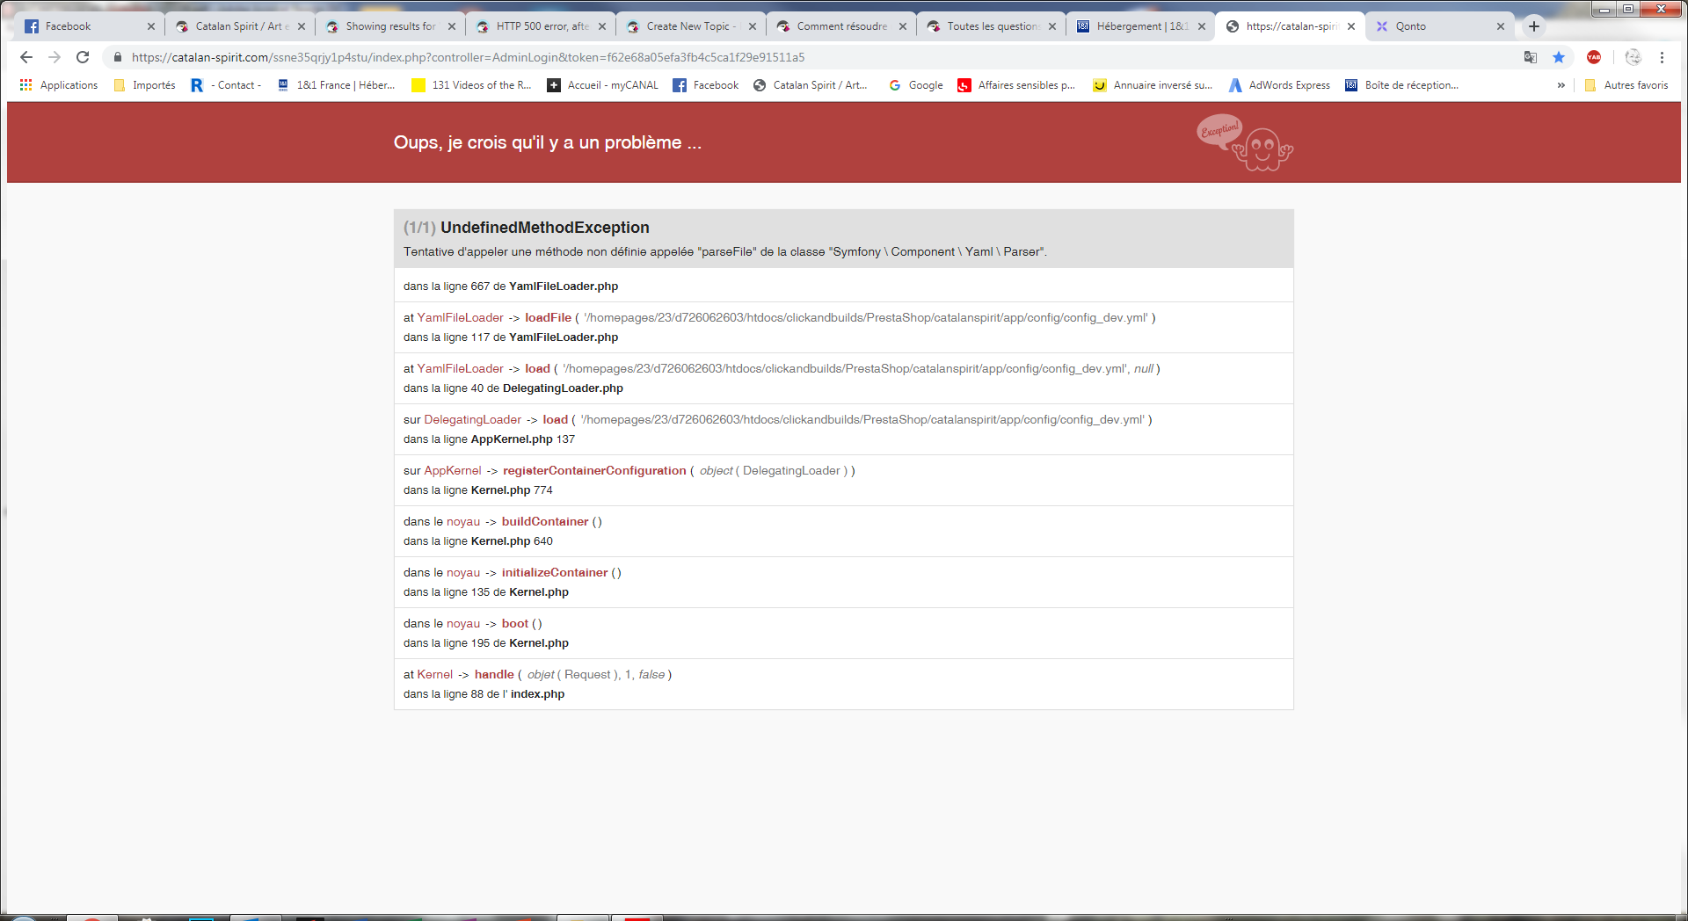
Task: Open the red YAB extension icon
Action: pyautogui.click(x=1594, y=57)
